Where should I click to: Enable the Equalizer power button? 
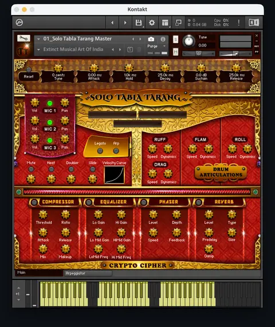click(x=89, y=202)
